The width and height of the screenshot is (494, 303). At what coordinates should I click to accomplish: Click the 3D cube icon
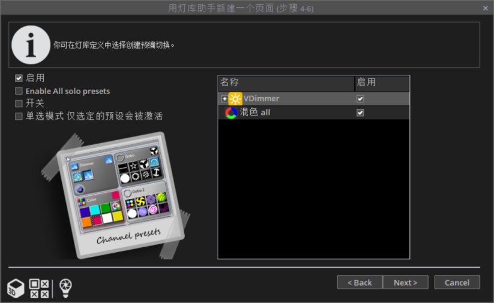pos(16,288)
